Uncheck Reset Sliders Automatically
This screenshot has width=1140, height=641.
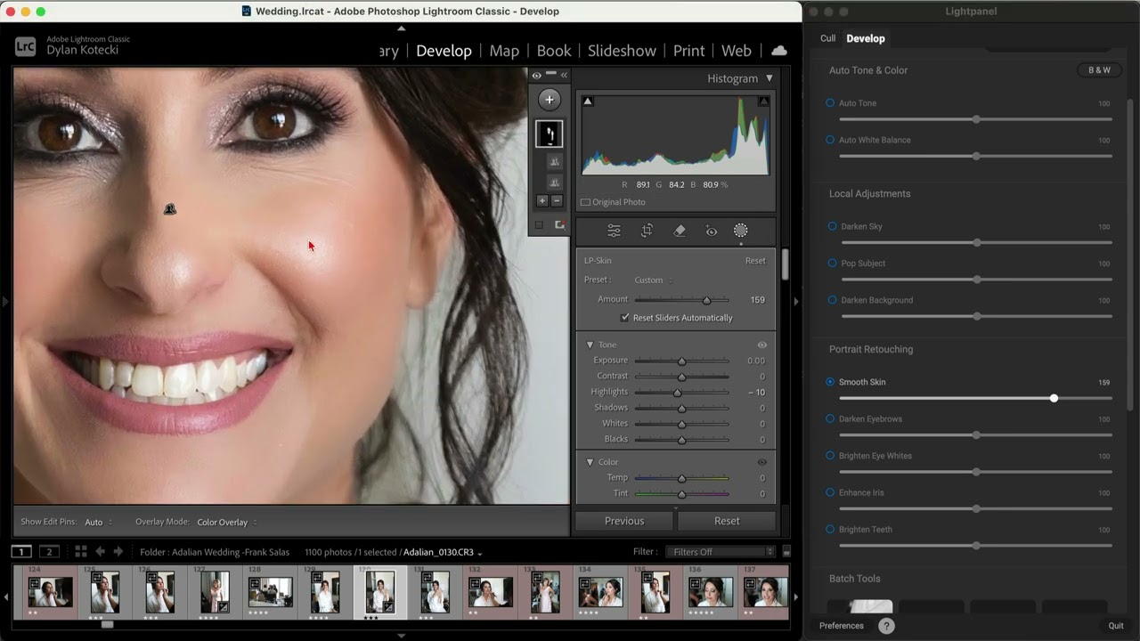click(x=625, y=318)
